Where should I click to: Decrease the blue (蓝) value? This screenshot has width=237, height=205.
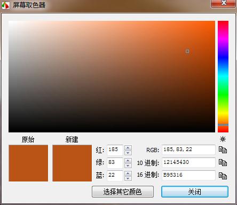(128, 178)
